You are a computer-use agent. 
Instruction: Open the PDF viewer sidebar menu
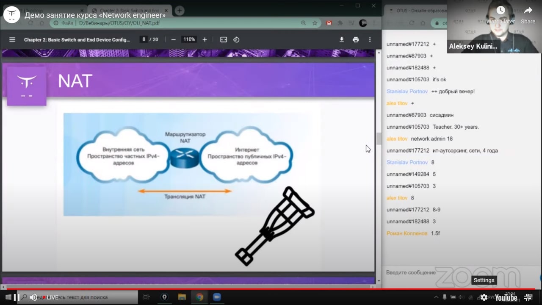click(x=12, y=39)
